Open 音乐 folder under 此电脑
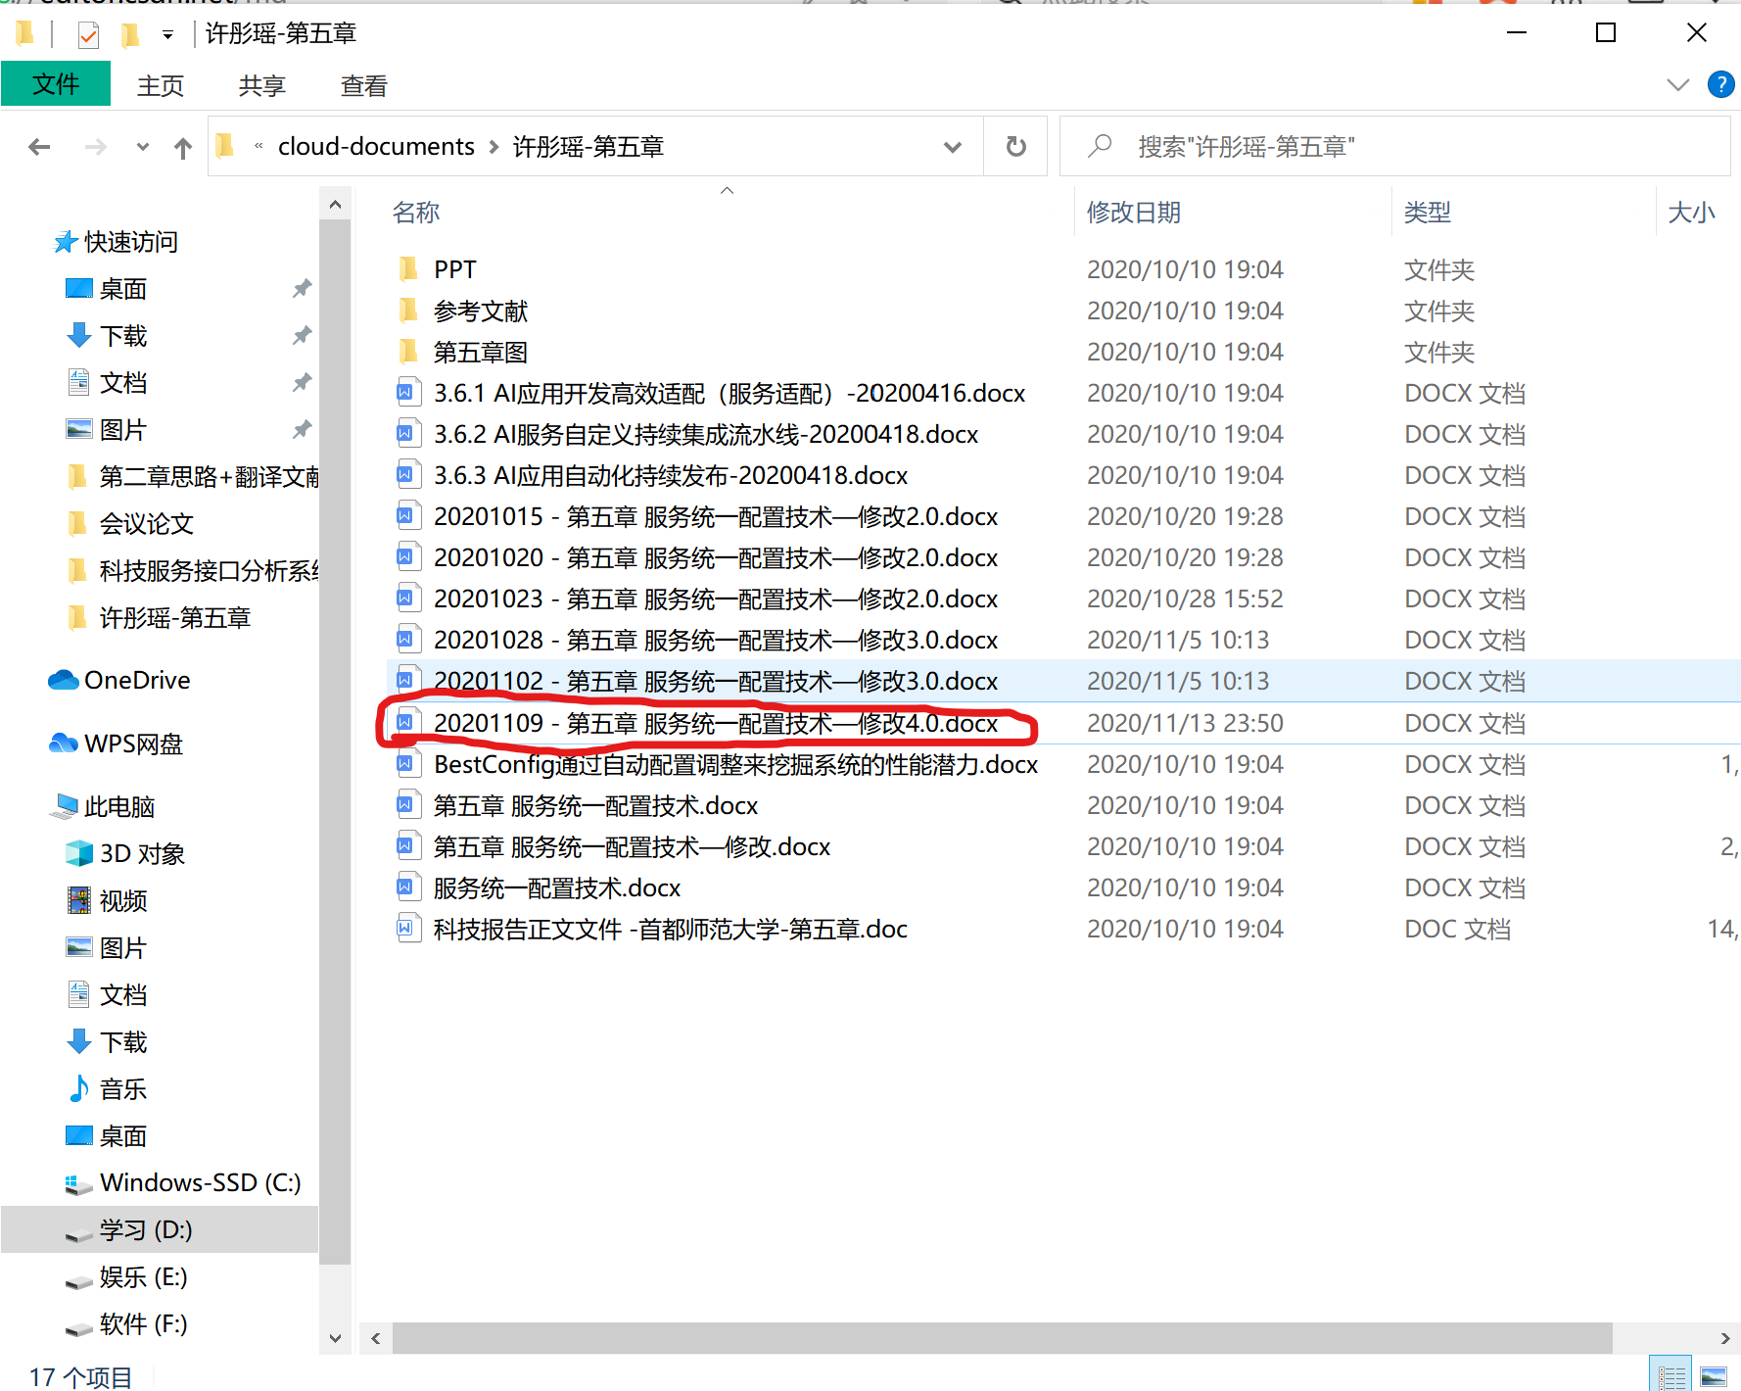 pos(123,1088)
